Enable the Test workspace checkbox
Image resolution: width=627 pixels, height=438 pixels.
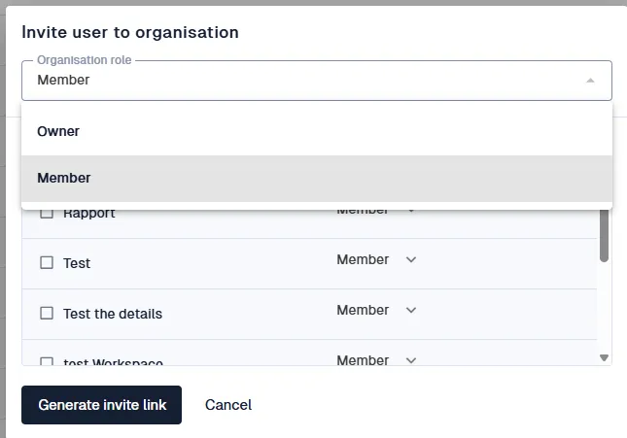click(x=47, y=262)
